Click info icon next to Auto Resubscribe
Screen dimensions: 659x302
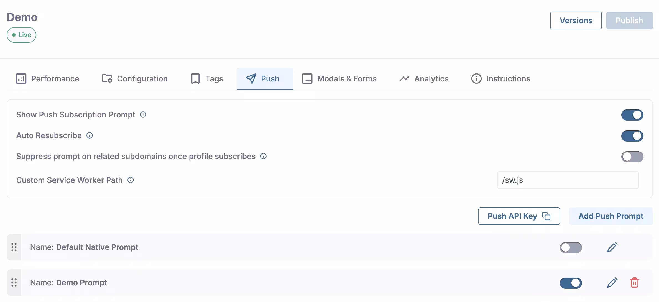tap(90, 135)
